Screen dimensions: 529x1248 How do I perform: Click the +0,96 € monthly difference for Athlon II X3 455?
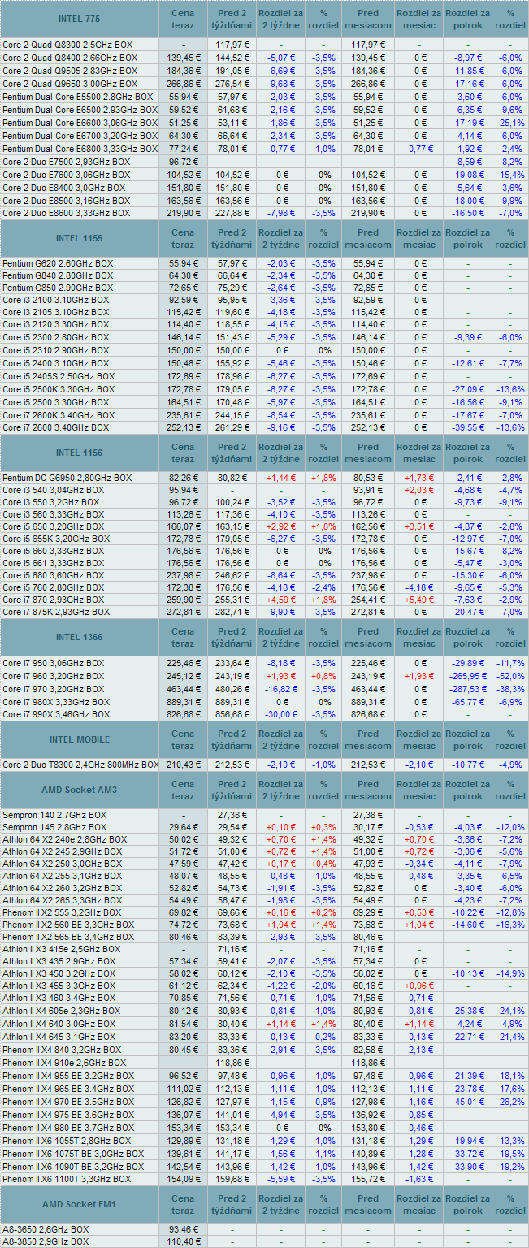point(419,988)
